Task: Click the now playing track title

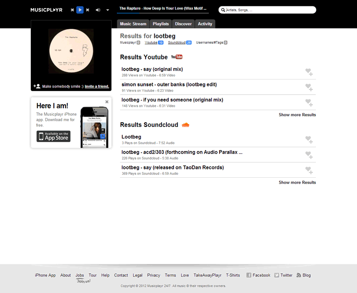Action: (163, 8)
